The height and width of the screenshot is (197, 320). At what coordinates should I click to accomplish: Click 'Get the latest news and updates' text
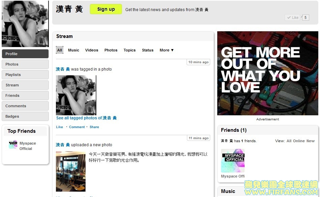point(167,9)
